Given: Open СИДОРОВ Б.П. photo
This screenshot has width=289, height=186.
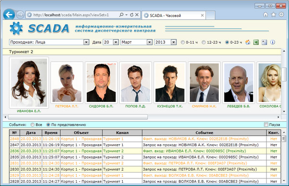Looking at the screenshot, I should click(x=101, y=83).
